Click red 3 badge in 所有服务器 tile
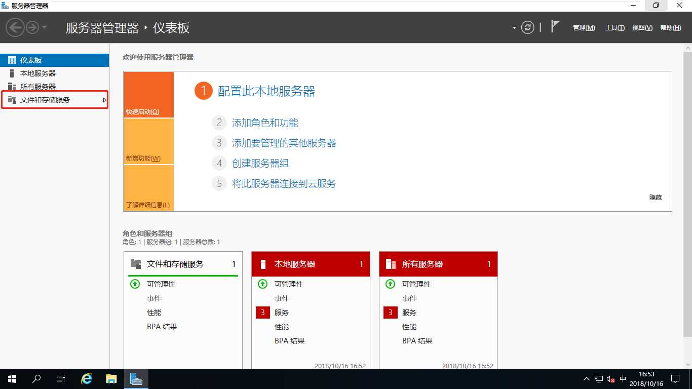 [391, 313]
